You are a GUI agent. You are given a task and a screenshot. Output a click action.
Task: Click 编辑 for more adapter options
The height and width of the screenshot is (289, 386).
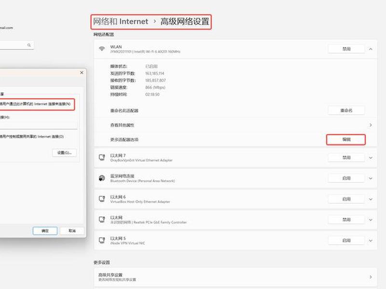346,140
